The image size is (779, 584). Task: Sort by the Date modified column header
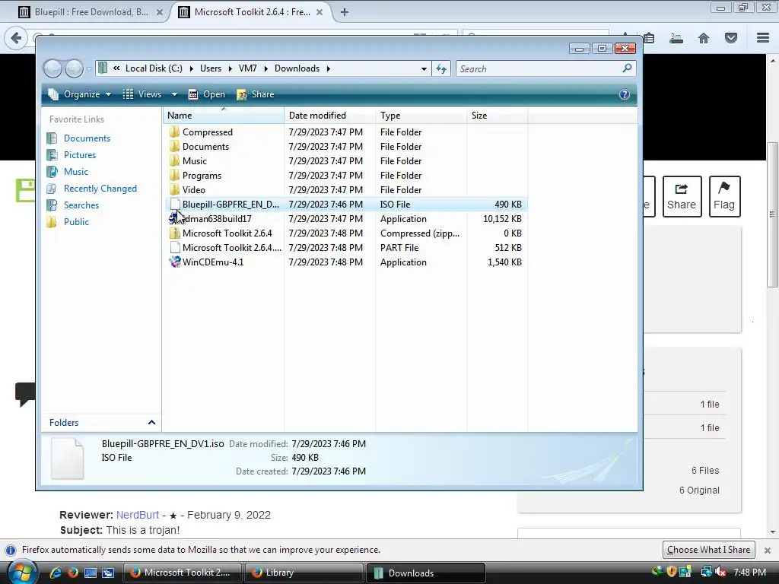[x=330, y=116]
